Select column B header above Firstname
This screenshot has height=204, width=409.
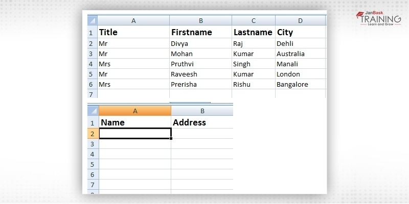[201, 20]
